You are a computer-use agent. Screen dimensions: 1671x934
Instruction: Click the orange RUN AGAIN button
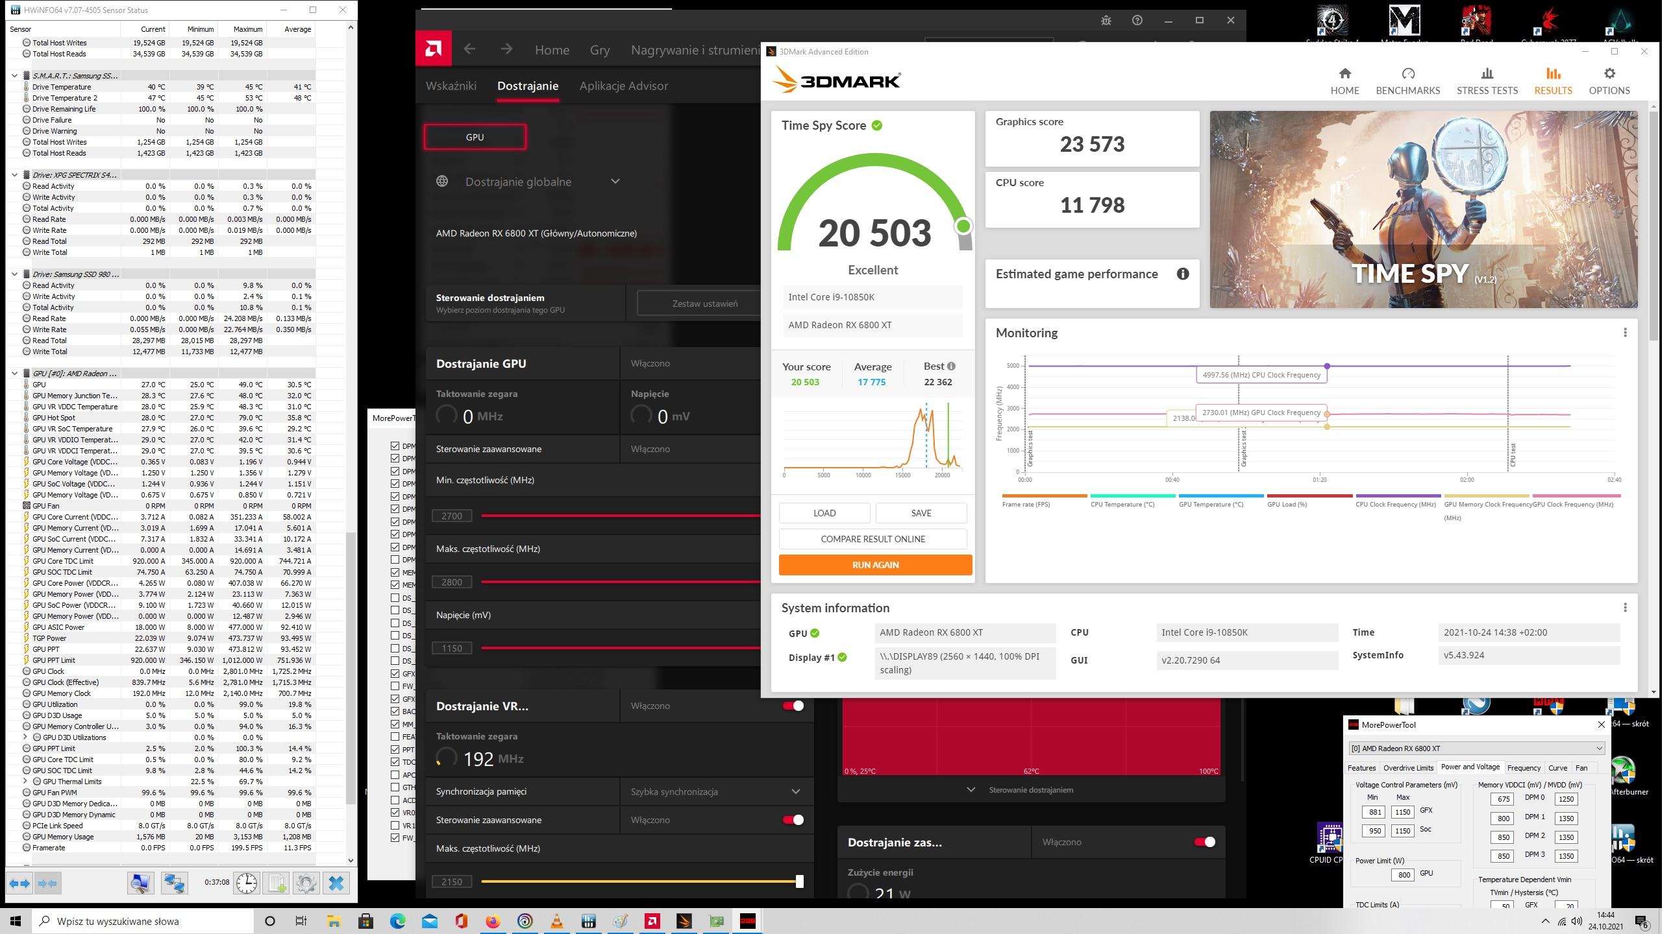[876, 565]
